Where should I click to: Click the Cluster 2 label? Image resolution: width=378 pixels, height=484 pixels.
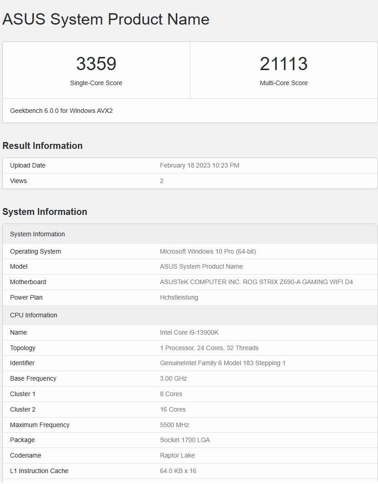point(23,409)
